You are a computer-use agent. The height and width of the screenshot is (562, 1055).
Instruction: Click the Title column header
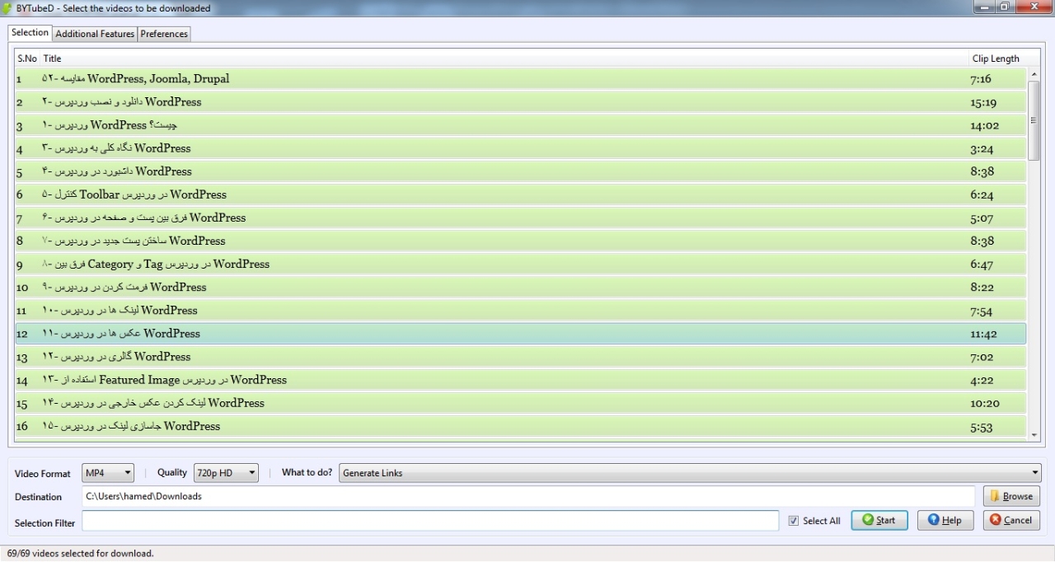click(x=504, y=59)
